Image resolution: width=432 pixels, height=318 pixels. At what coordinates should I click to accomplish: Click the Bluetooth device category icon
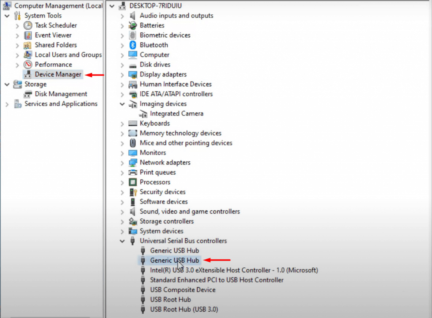(132, 45)
